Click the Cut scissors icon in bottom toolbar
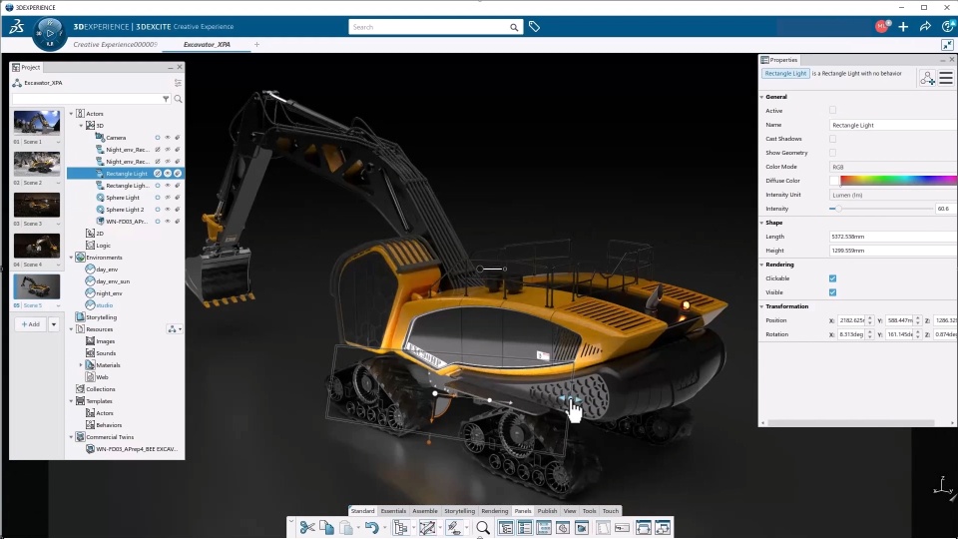Viewport: 958px width, 539px height. pos(307,527)
